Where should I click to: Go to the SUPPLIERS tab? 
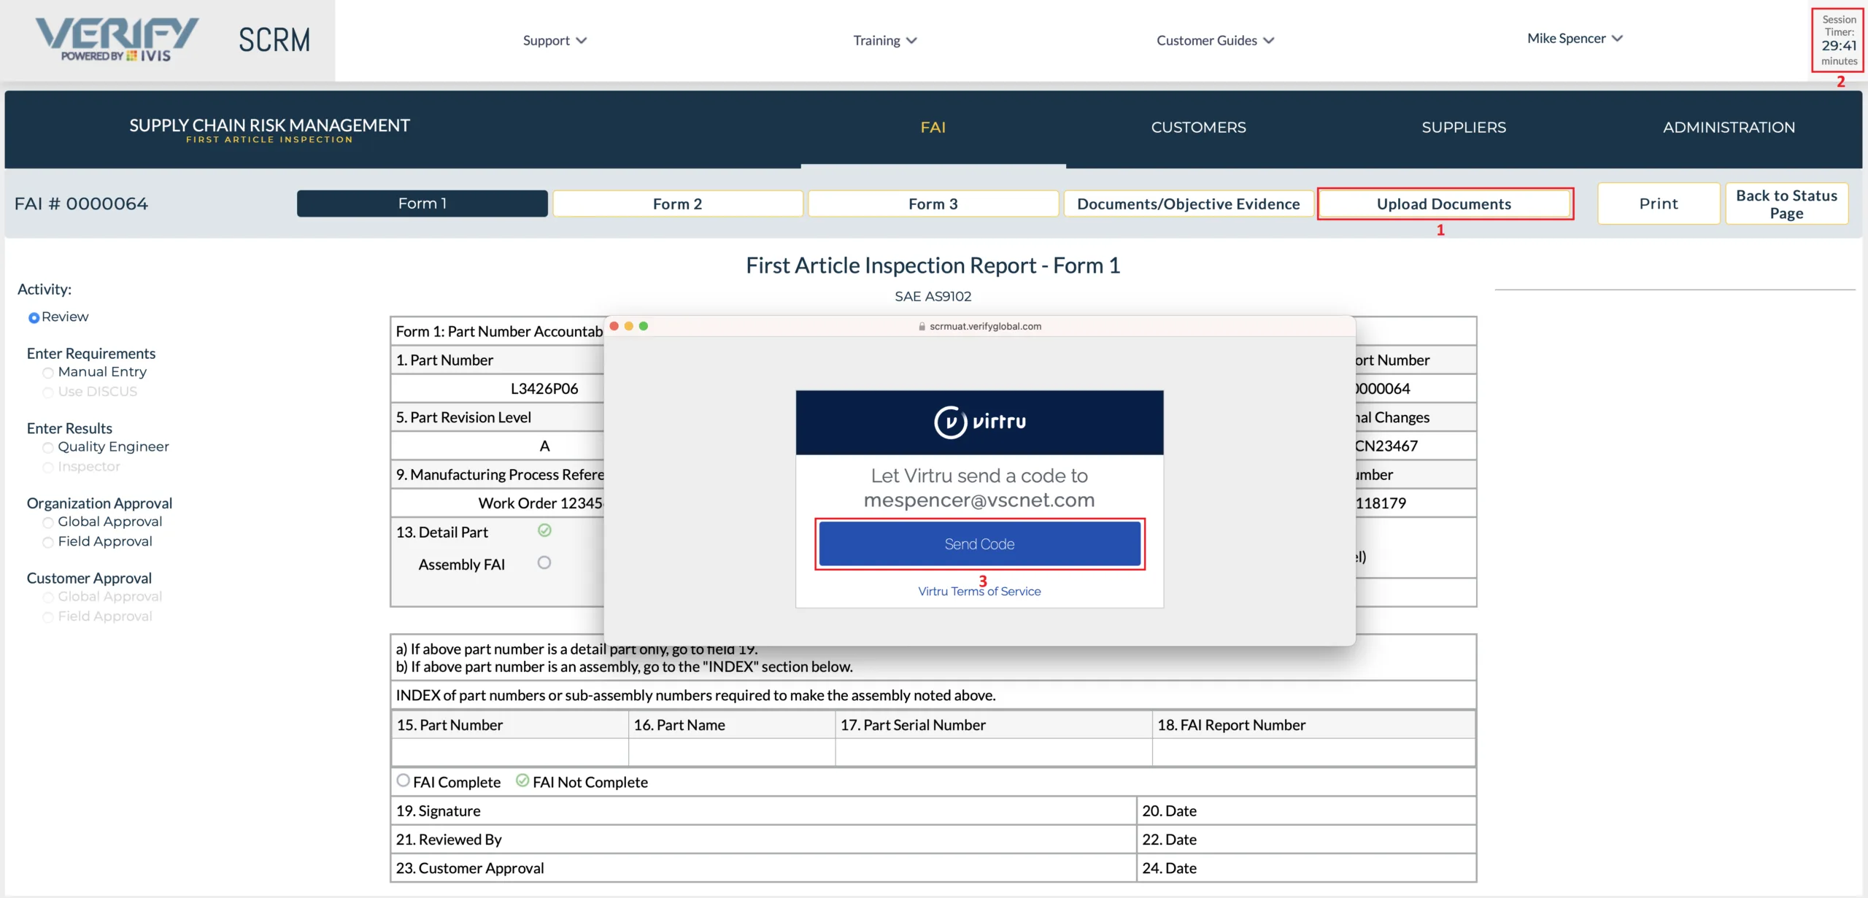click(x=1464, y=127)
